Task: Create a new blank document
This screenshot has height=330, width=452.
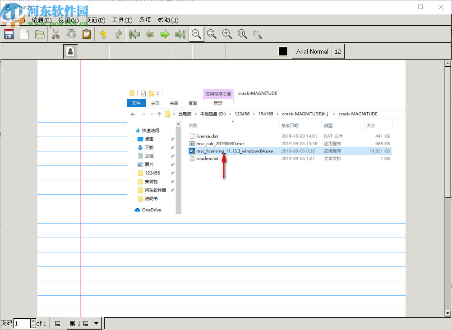Action: click(x=24, y=34)
